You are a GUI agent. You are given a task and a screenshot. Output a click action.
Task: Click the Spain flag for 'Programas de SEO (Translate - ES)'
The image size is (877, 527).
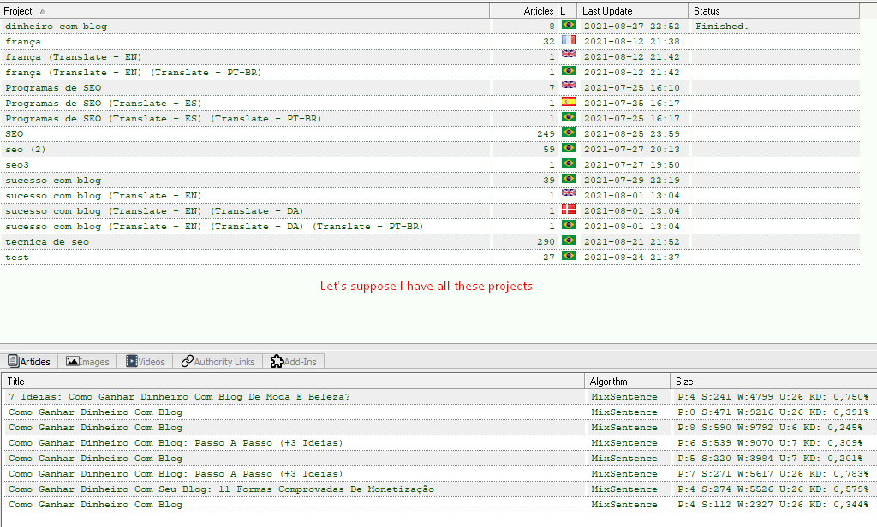click(569, 102)
